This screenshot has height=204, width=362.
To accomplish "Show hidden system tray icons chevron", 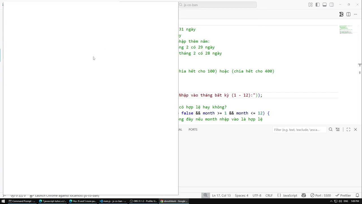I will click(x=331, y=201).
